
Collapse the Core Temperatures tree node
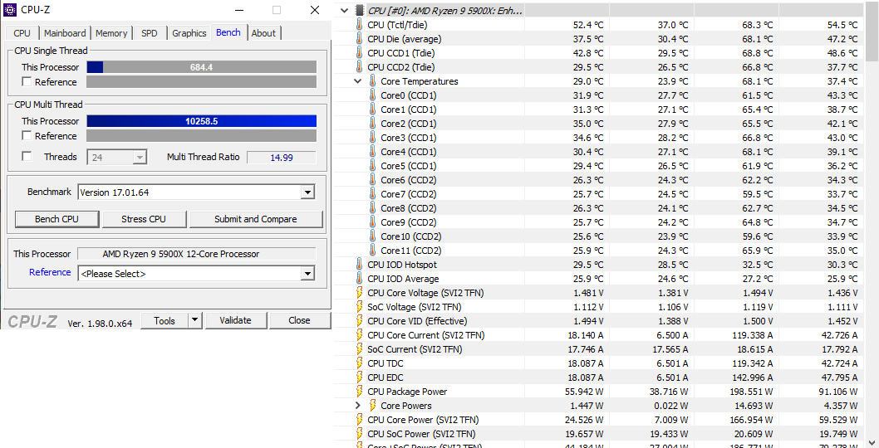357,81
